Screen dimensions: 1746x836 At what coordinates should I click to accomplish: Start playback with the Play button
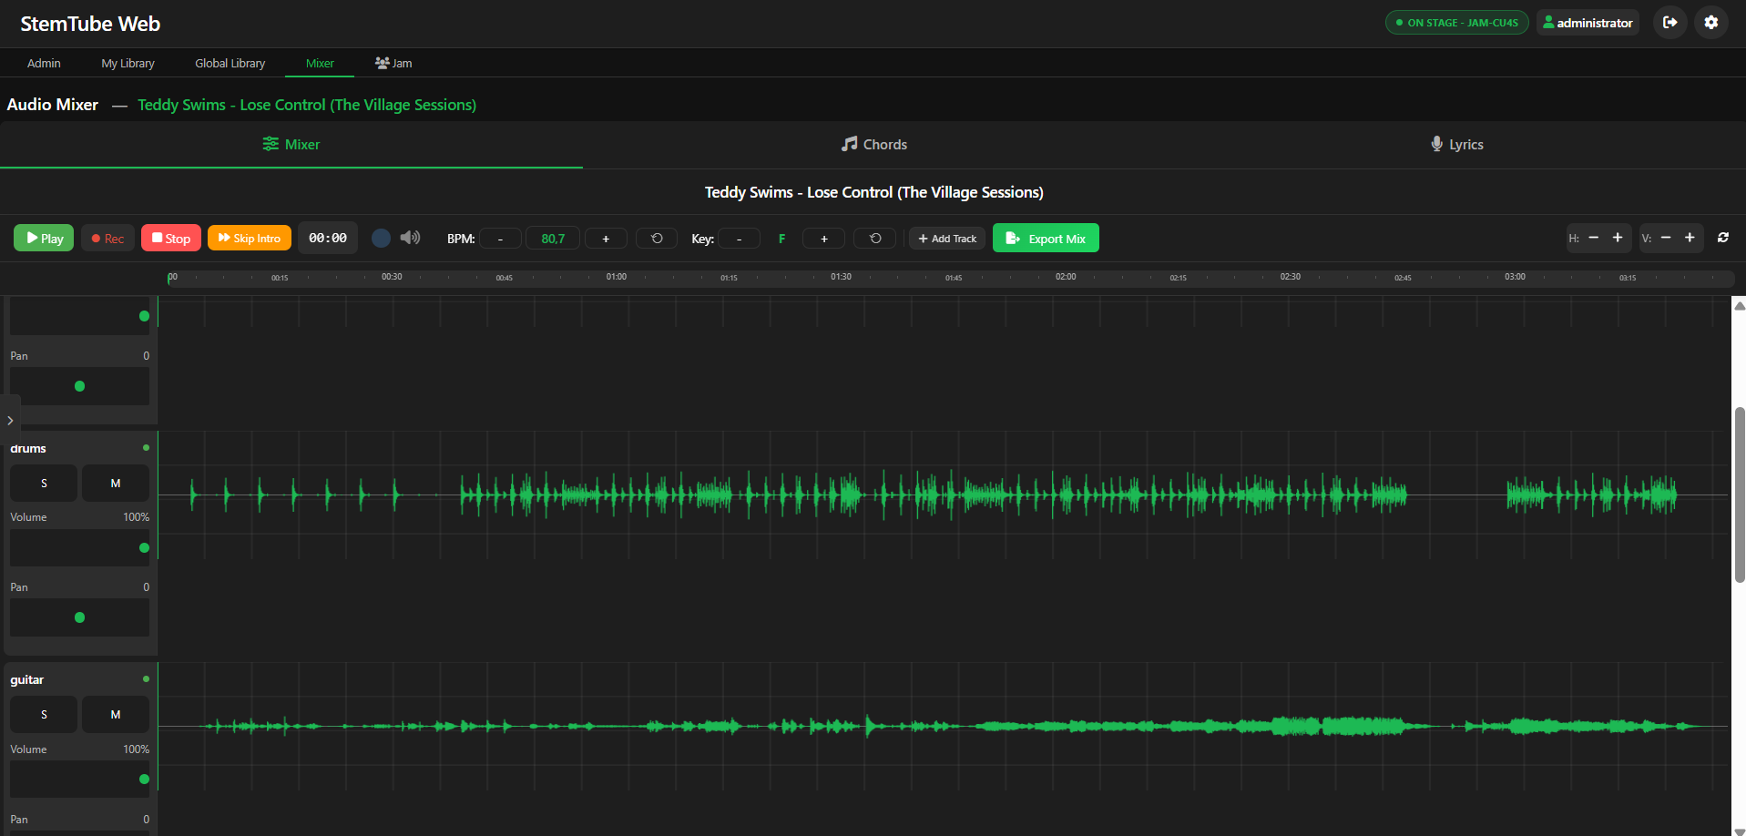click(x=44, y=238)
